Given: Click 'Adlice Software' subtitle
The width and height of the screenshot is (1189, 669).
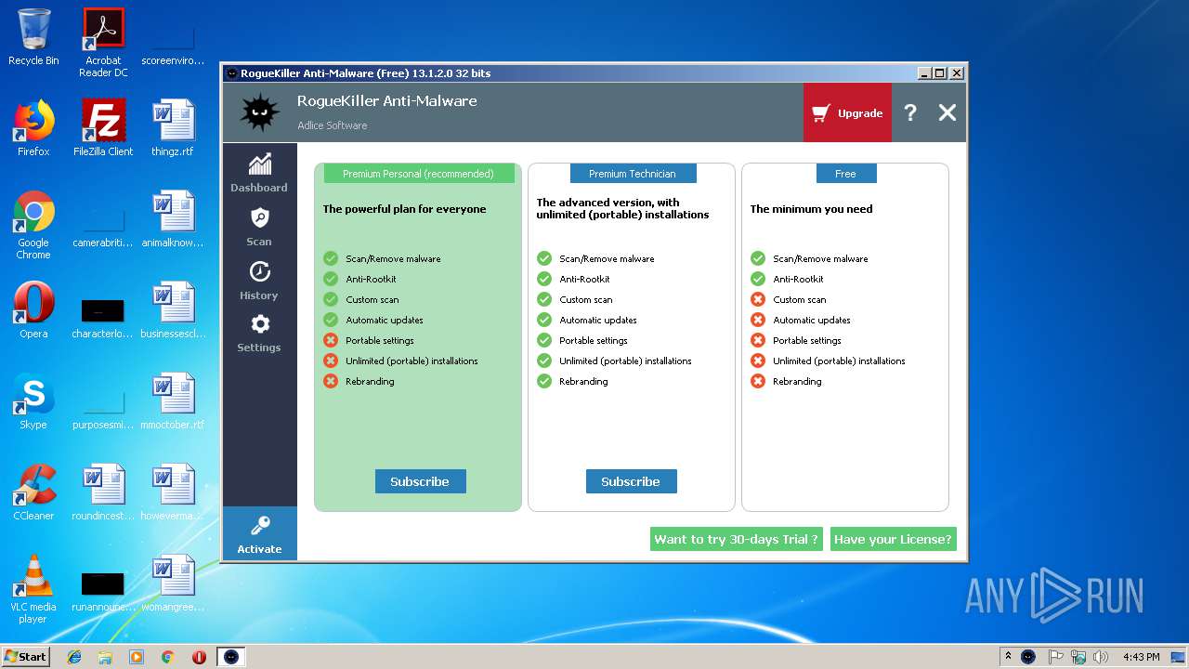Looking at the screenshot, I should 332,125.
